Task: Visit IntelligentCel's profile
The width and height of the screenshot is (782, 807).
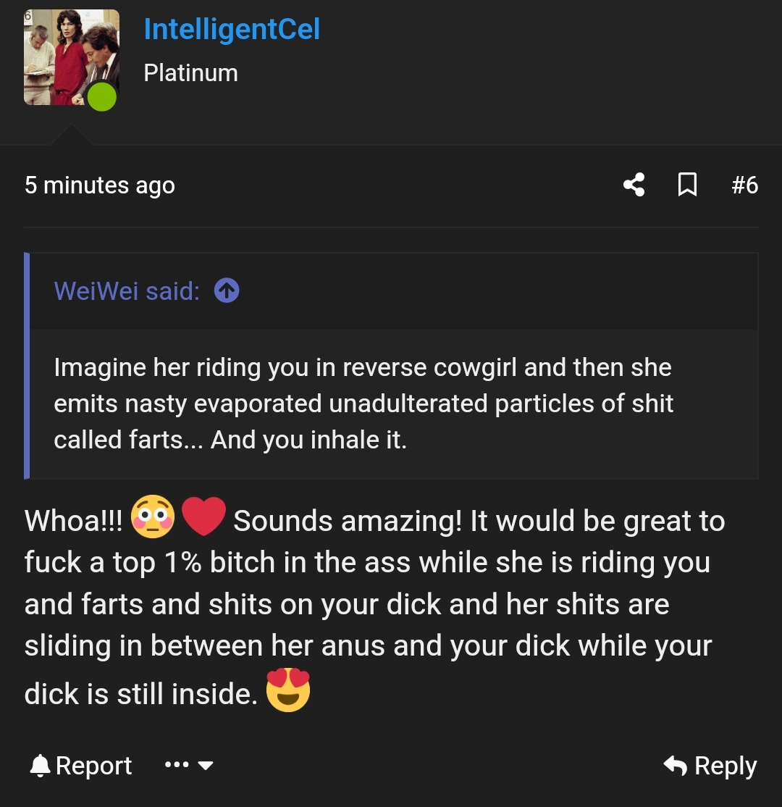Action: click(x=231, y=29)
